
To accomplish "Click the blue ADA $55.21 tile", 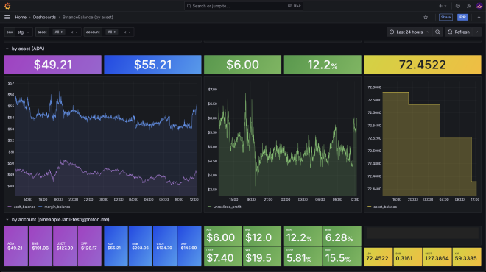I will 116,246.
